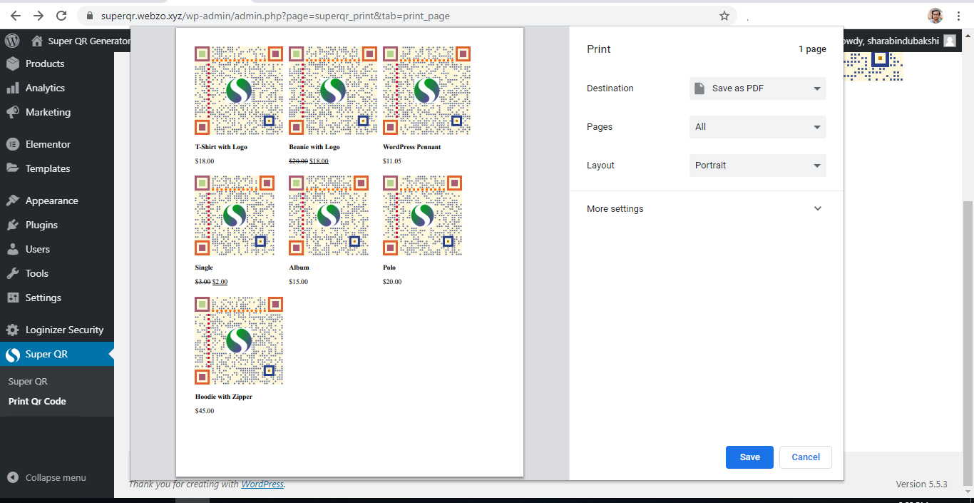Click the Polo QR code preview
The height and width of the screenshot is (503, 974).
423,215
